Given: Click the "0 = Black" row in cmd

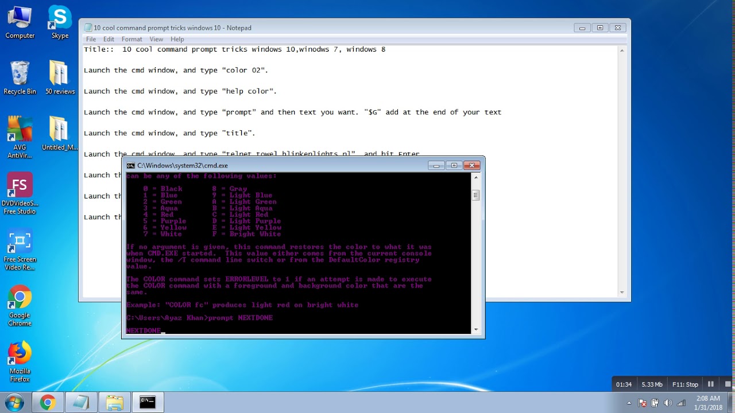Looking at the screenshot, I should (x=163, y=189).
